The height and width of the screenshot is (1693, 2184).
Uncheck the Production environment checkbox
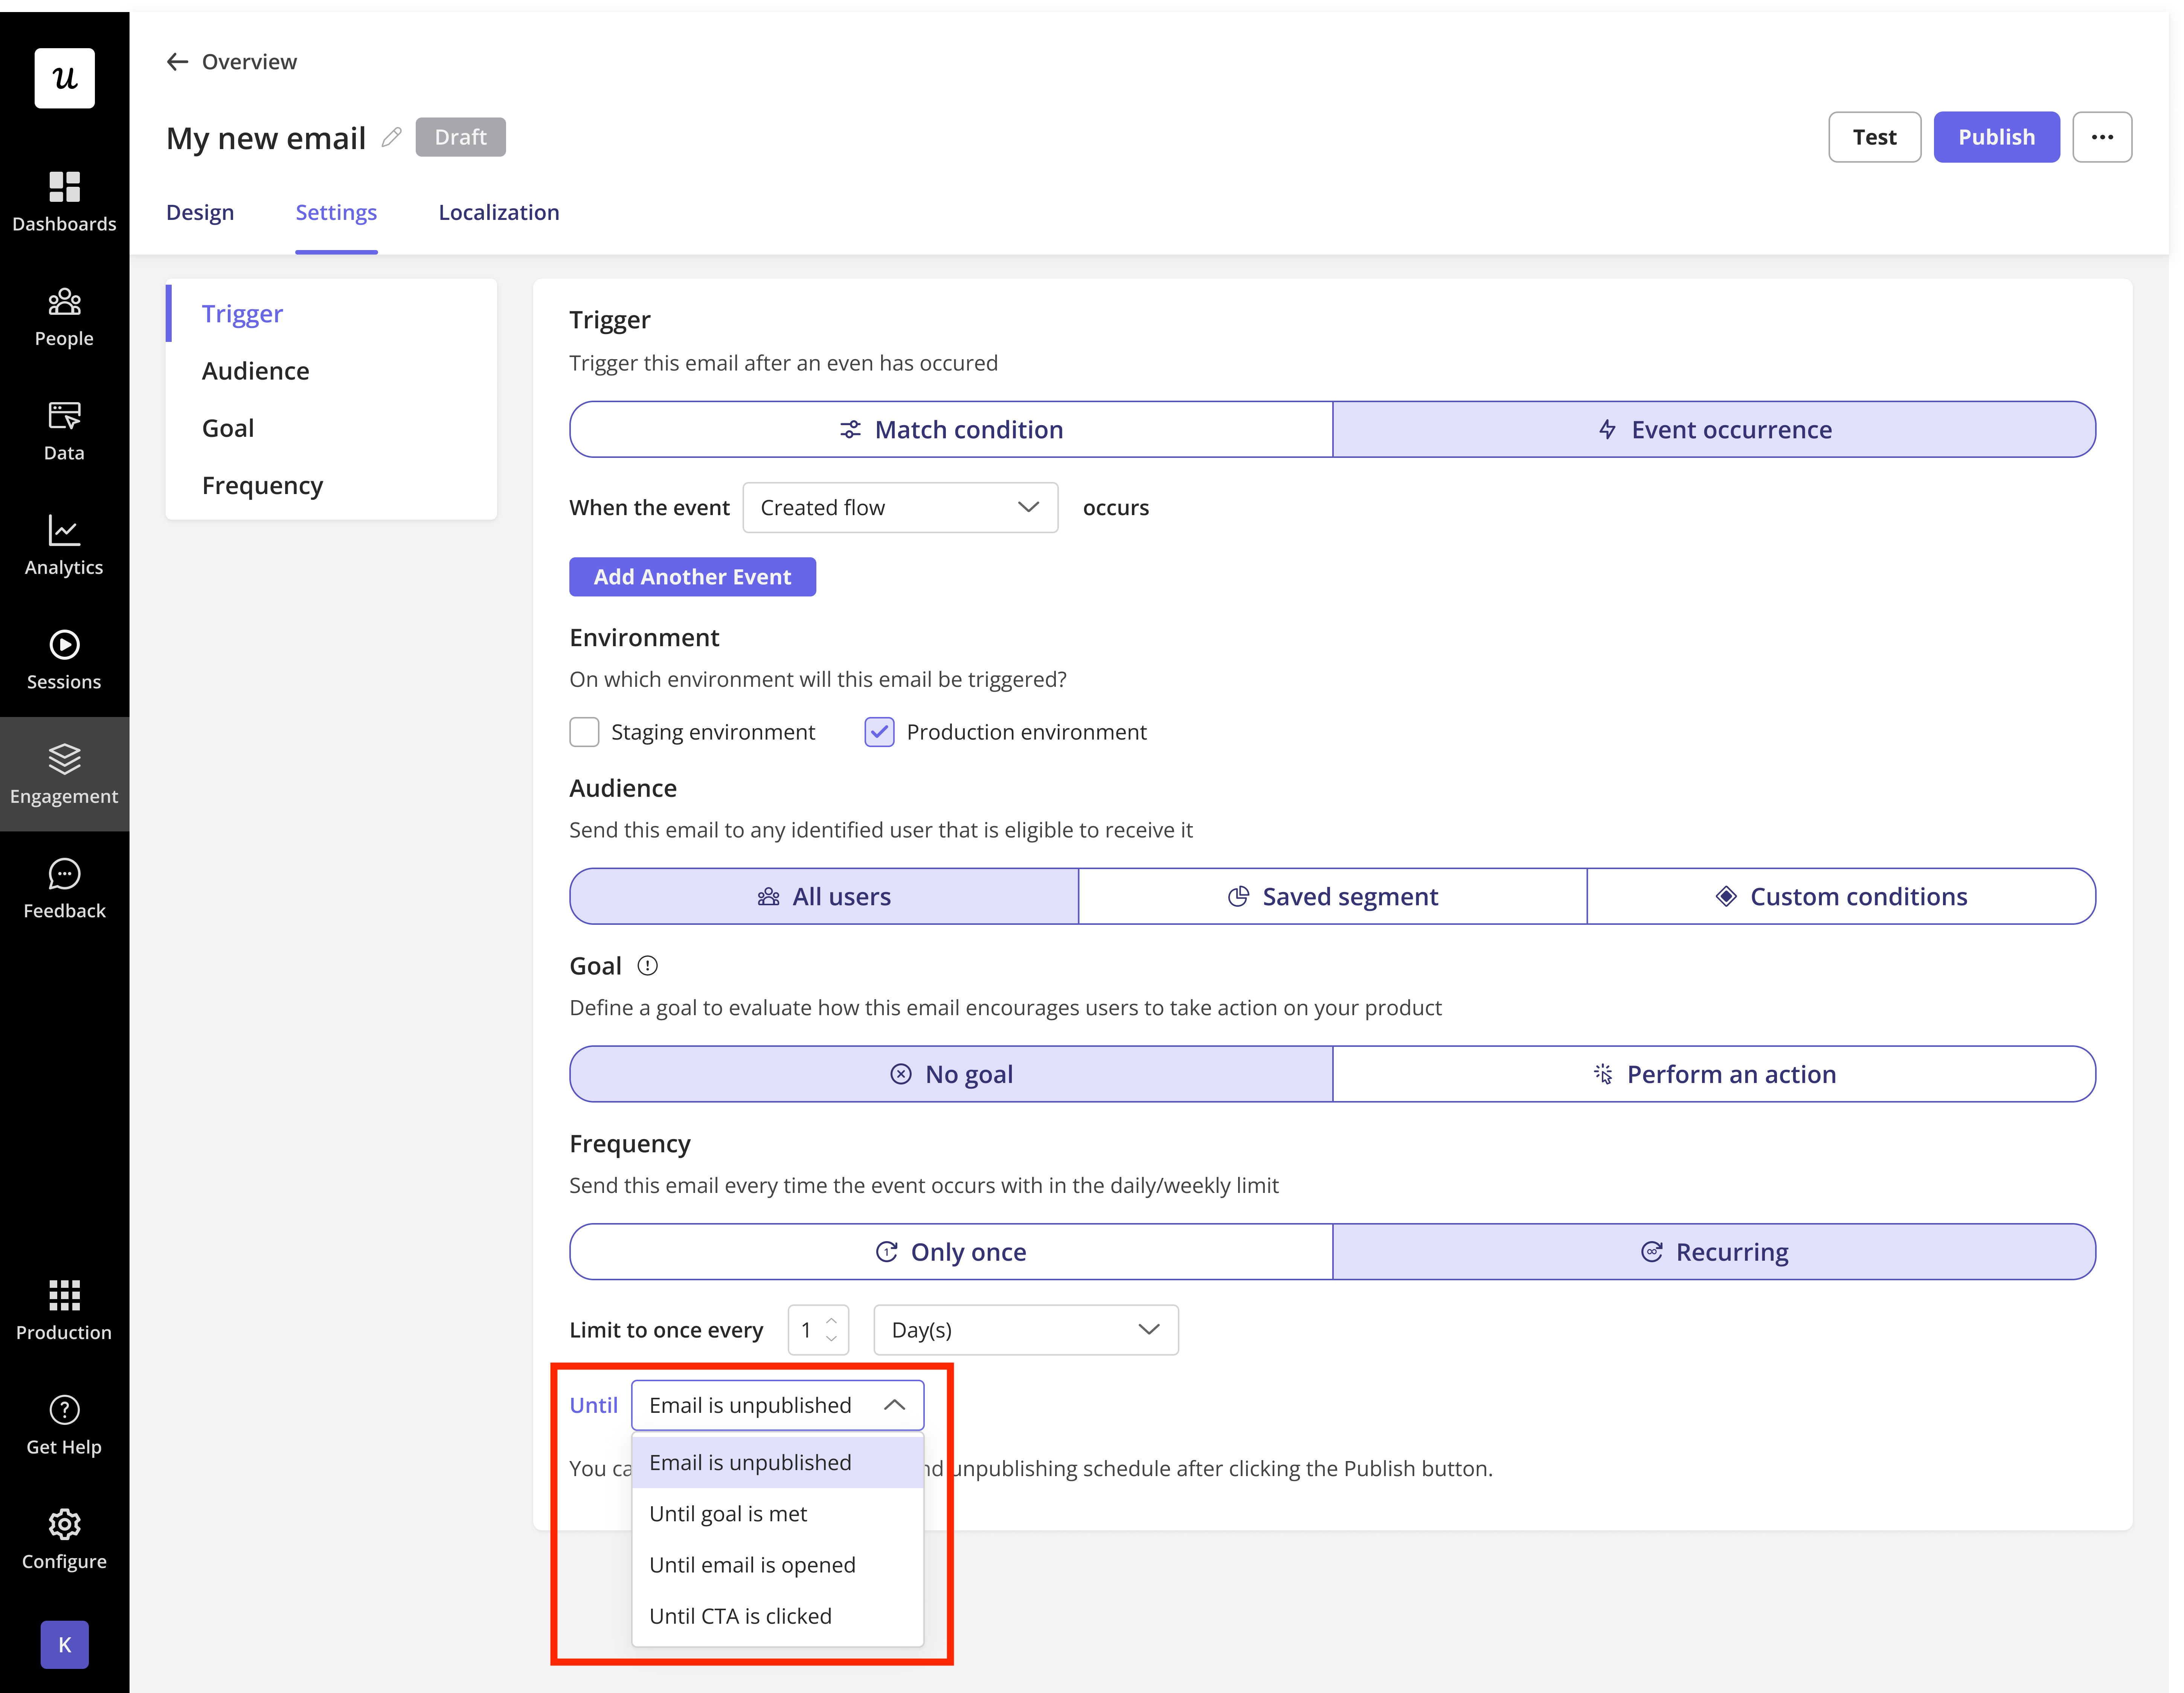(x=879, y=732)
